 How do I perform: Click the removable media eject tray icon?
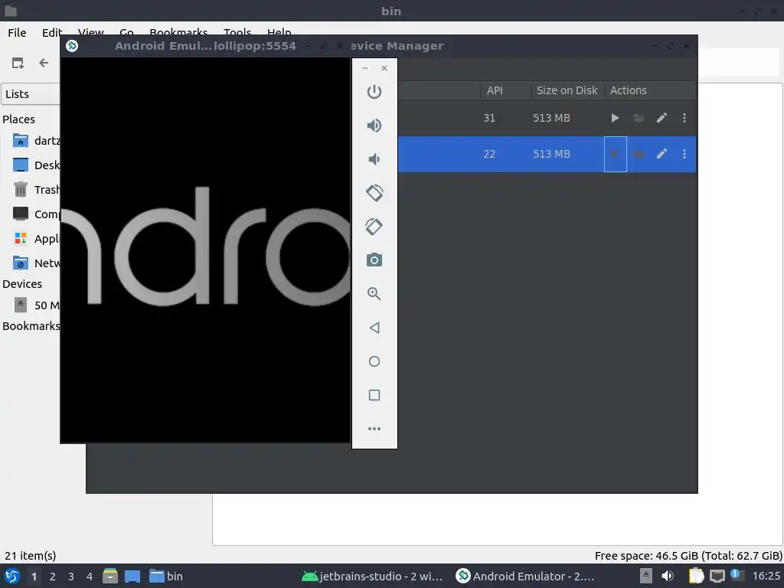tap(646, 576)
